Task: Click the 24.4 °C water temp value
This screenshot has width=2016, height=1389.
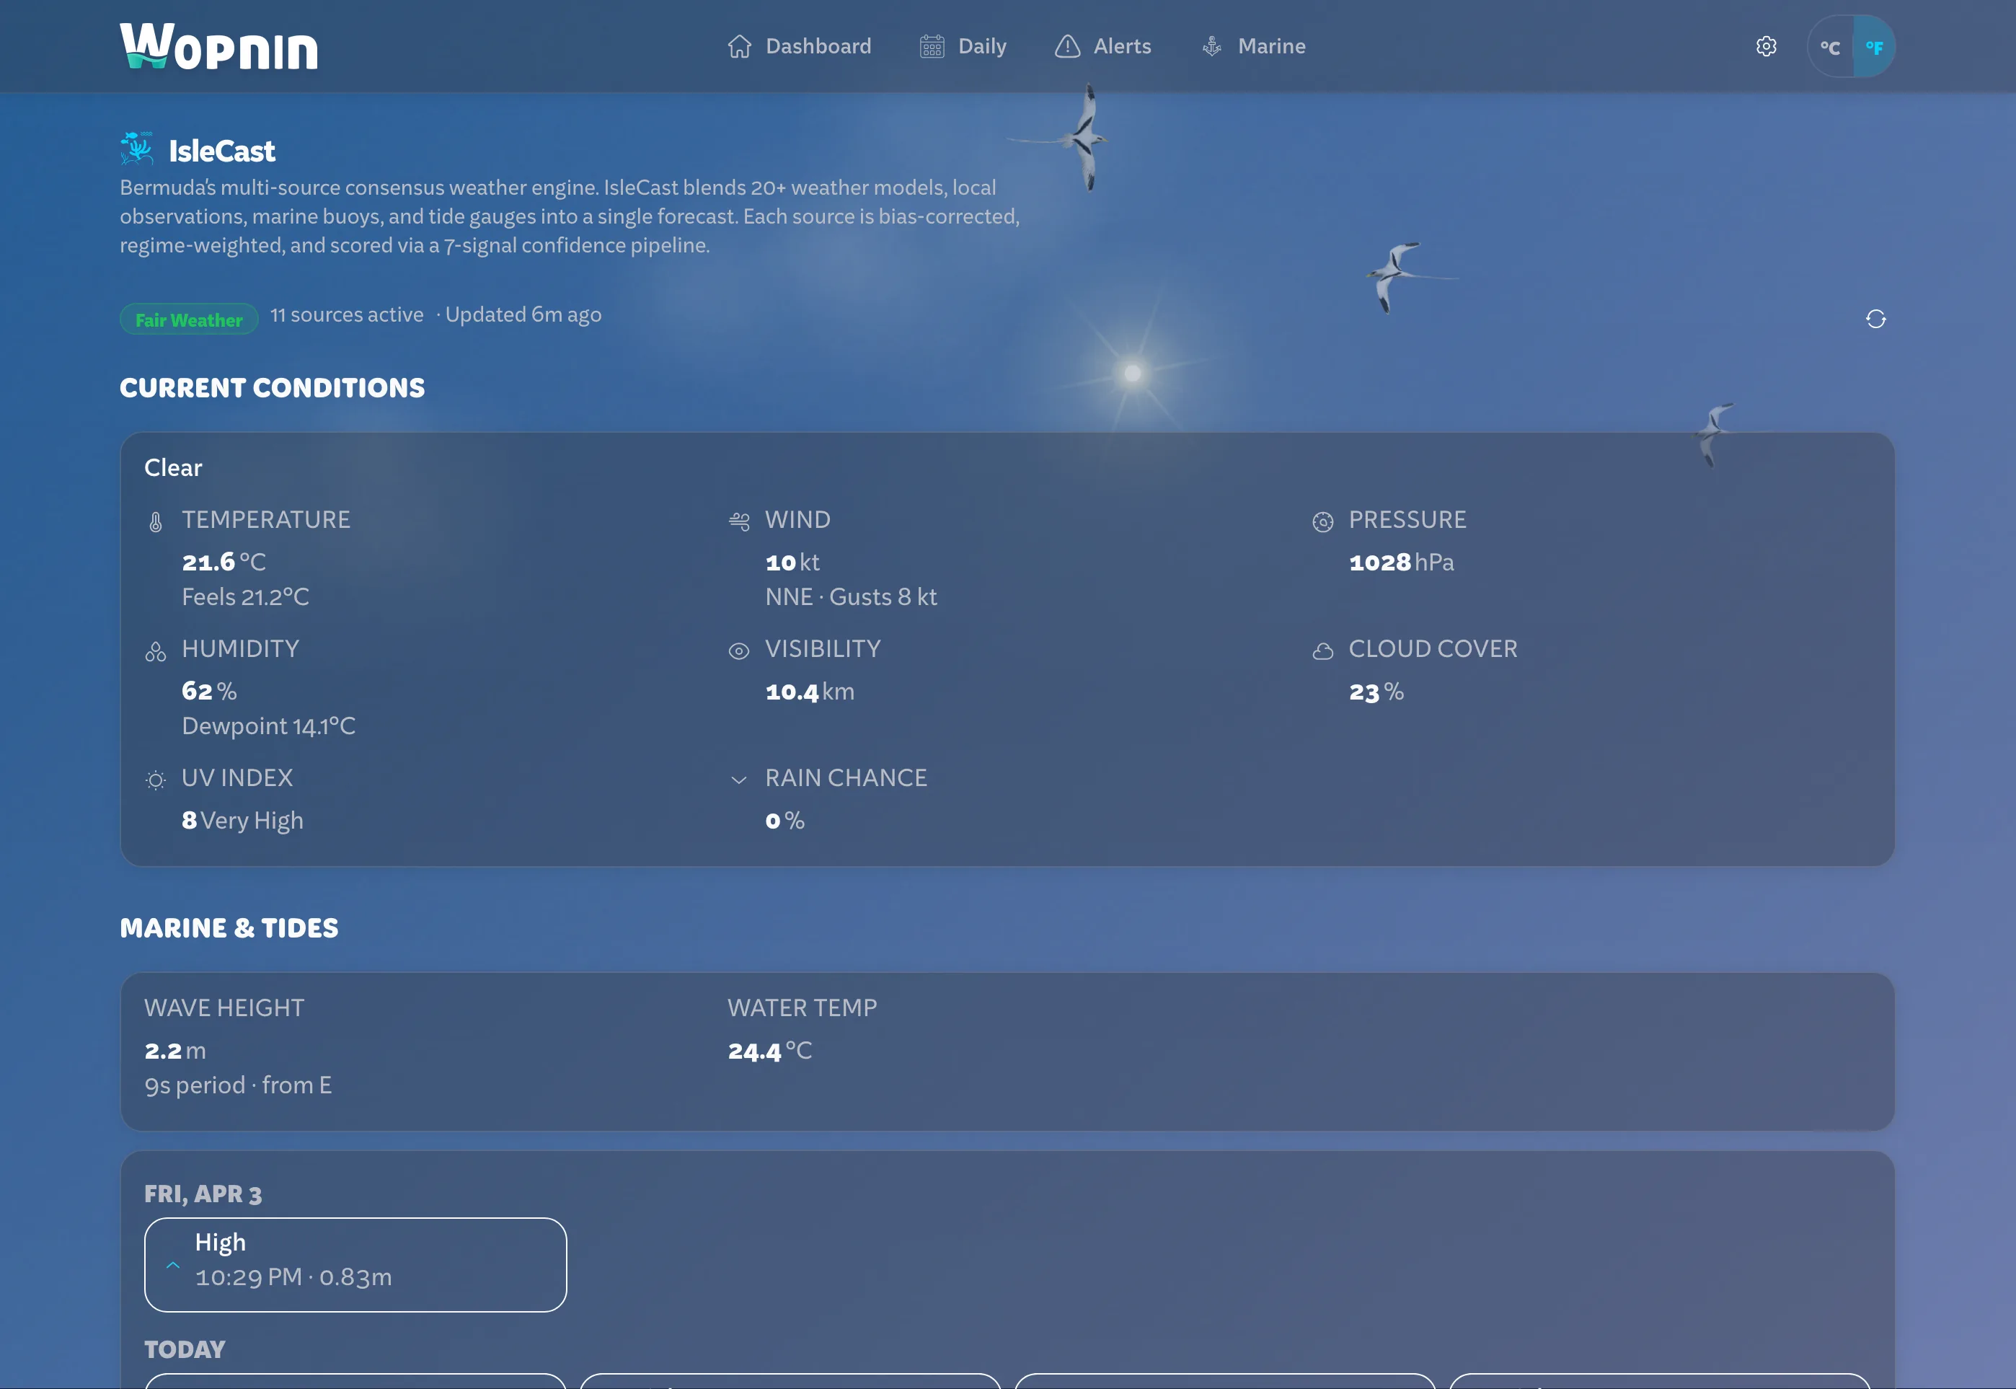Action: 769,1051
